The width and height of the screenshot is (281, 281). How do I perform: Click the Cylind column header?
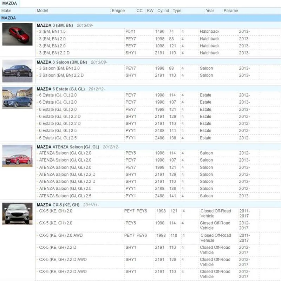point(163,11)
